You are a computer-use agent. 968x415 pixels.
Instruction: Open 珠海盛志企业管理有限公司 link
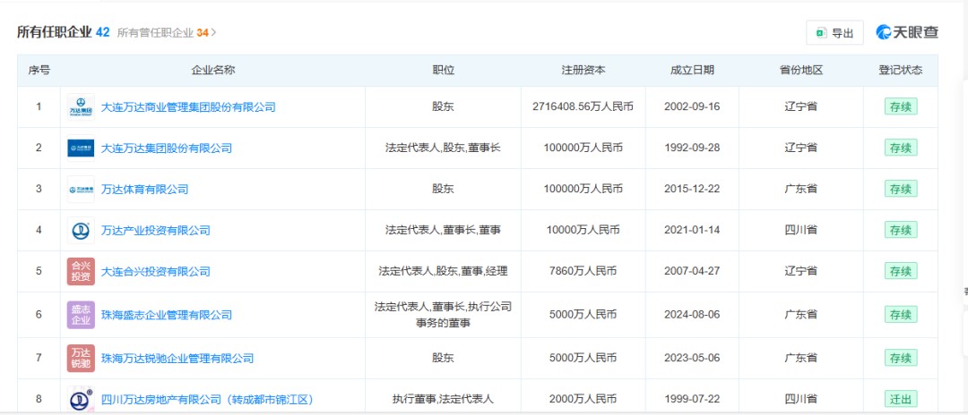(166, 315)
